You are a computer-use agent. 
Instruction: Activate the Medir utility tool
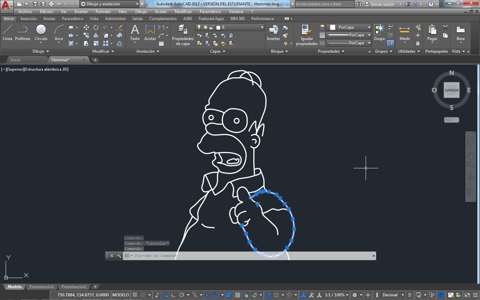[405, 33]
